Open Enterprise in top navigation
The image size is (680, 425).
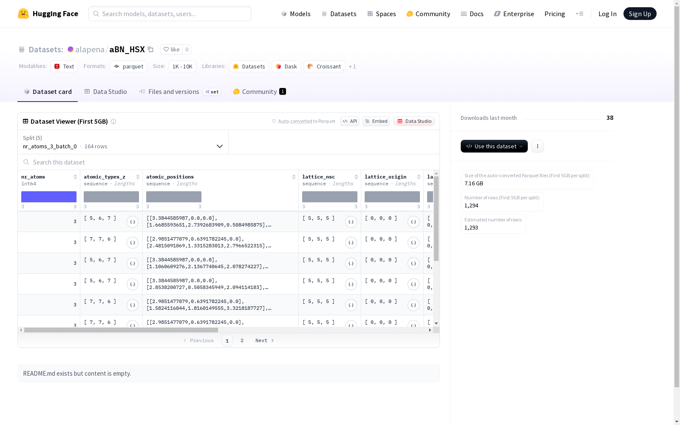[x=514, y=14]
